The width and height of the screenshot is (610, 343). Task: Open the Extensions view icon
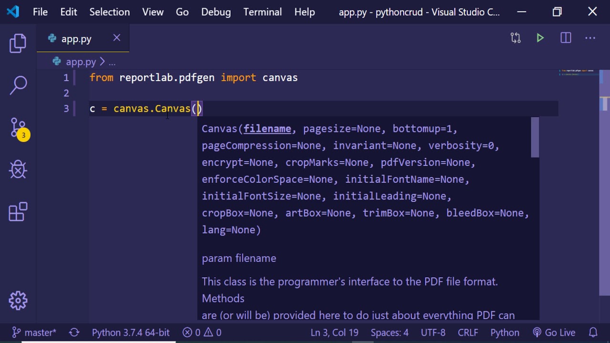[x=18, y=212]
